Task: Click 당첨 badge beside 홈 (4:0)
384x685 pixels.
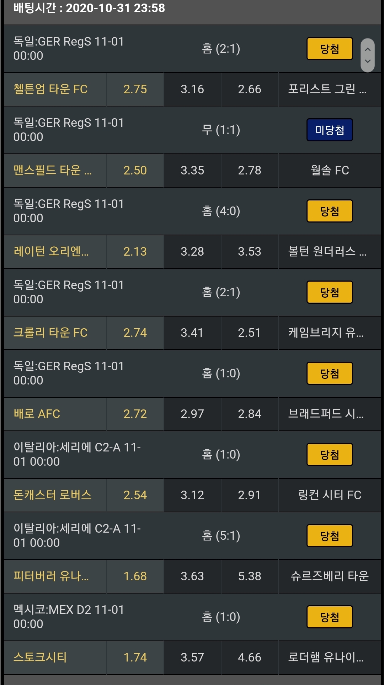Action: click(x=330, y=211)
